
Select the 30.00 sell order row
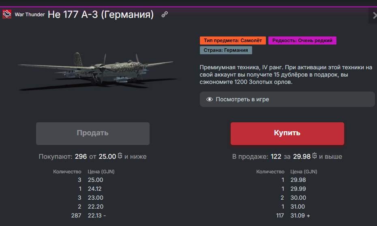pos(287,198)
